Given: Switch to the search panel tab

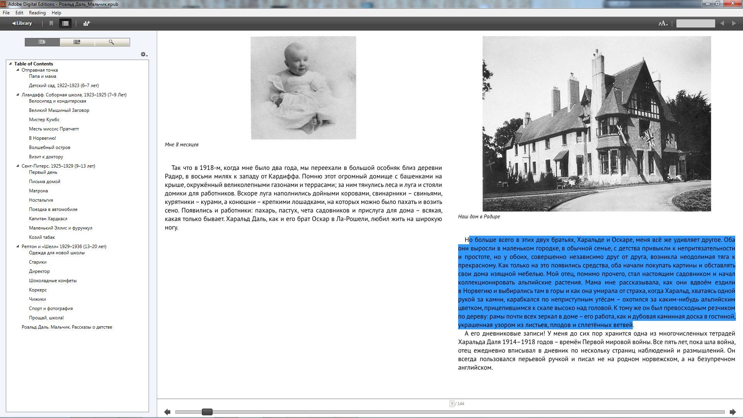Looking at the screenshot, I should [112, 42].
